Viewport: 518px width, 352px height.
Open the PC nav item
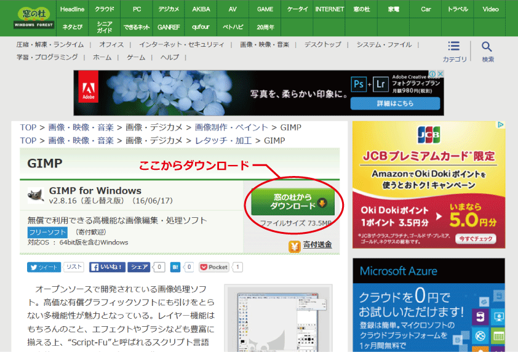pyautogui.click(x=137, y=9)
